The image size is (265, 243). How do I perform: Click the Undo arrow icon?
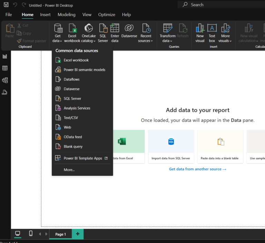point(15,5)
